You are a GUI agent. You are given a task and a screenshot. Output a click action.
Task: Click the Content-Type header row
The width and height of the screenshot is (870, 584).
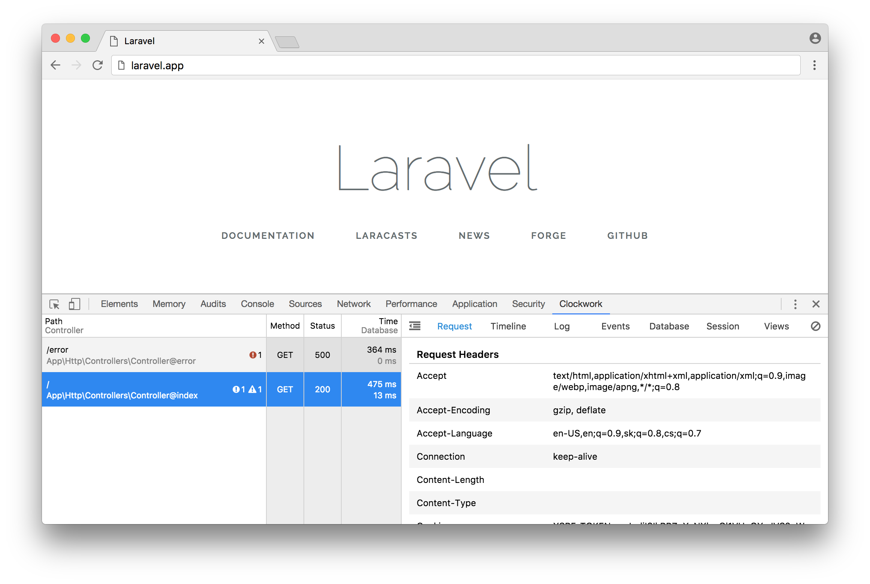tap(614, 503)
